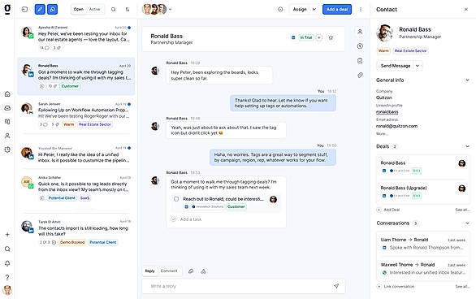Image resolution: width=476 pixels, height=299 pixels.
Task: Open attachments paperclip icon in side strip
Action: click(x=360, y=75)
